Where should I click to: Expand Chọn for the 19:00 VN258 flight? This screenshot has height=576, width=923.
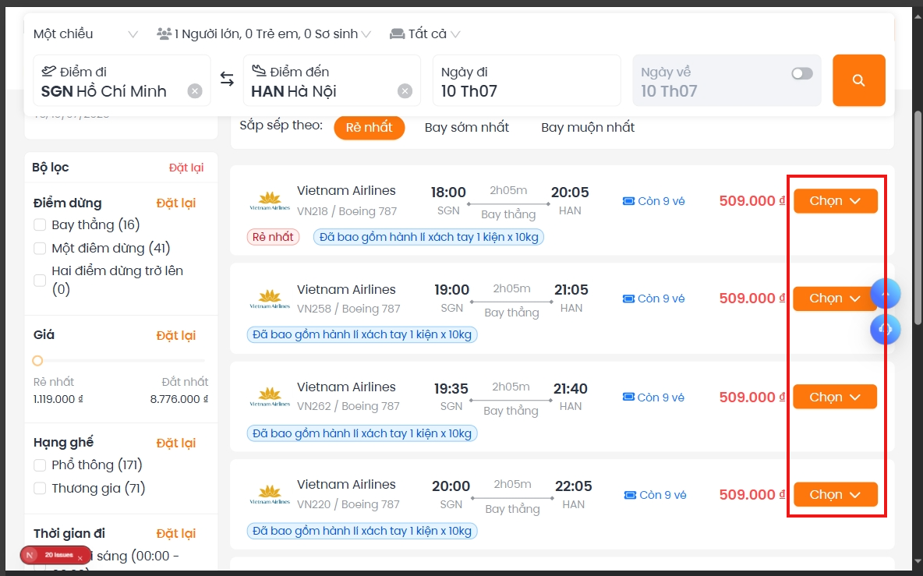[x=835, y=299]
